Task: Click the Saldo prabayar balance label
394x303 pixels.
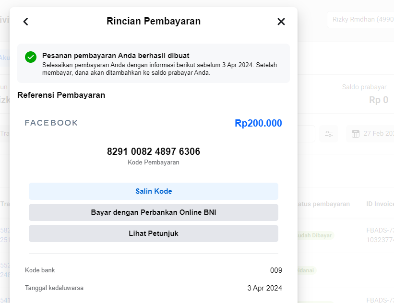Action: click(364, 87)
